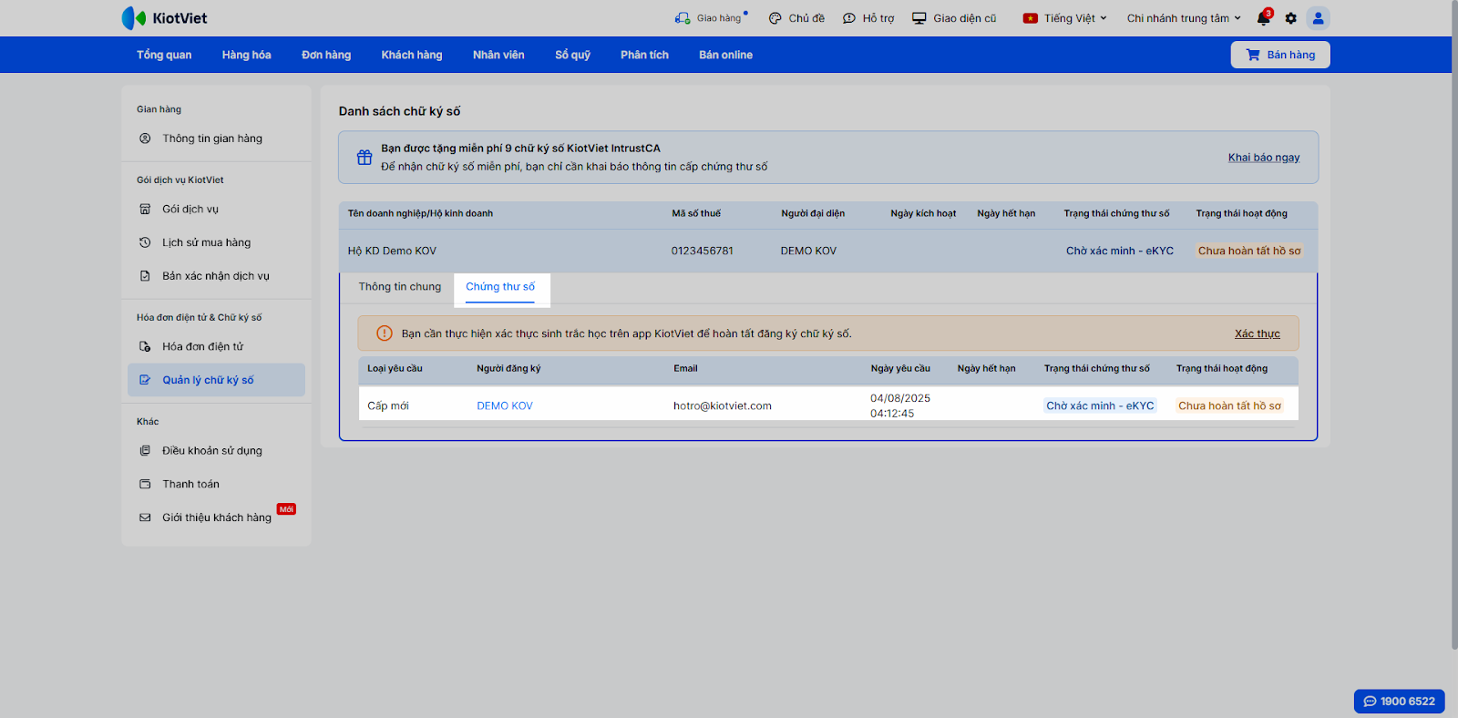Switch to the Thông tin chung tab
The width and height of the screenshot is (1458, 718).
click(x=400, y=287)
